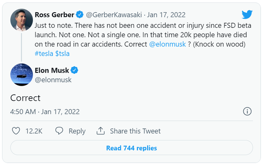This screenshot has width=263, height=166.
Task: Click the @elonmusk handle under Elon's name
Action: (53, 80)
